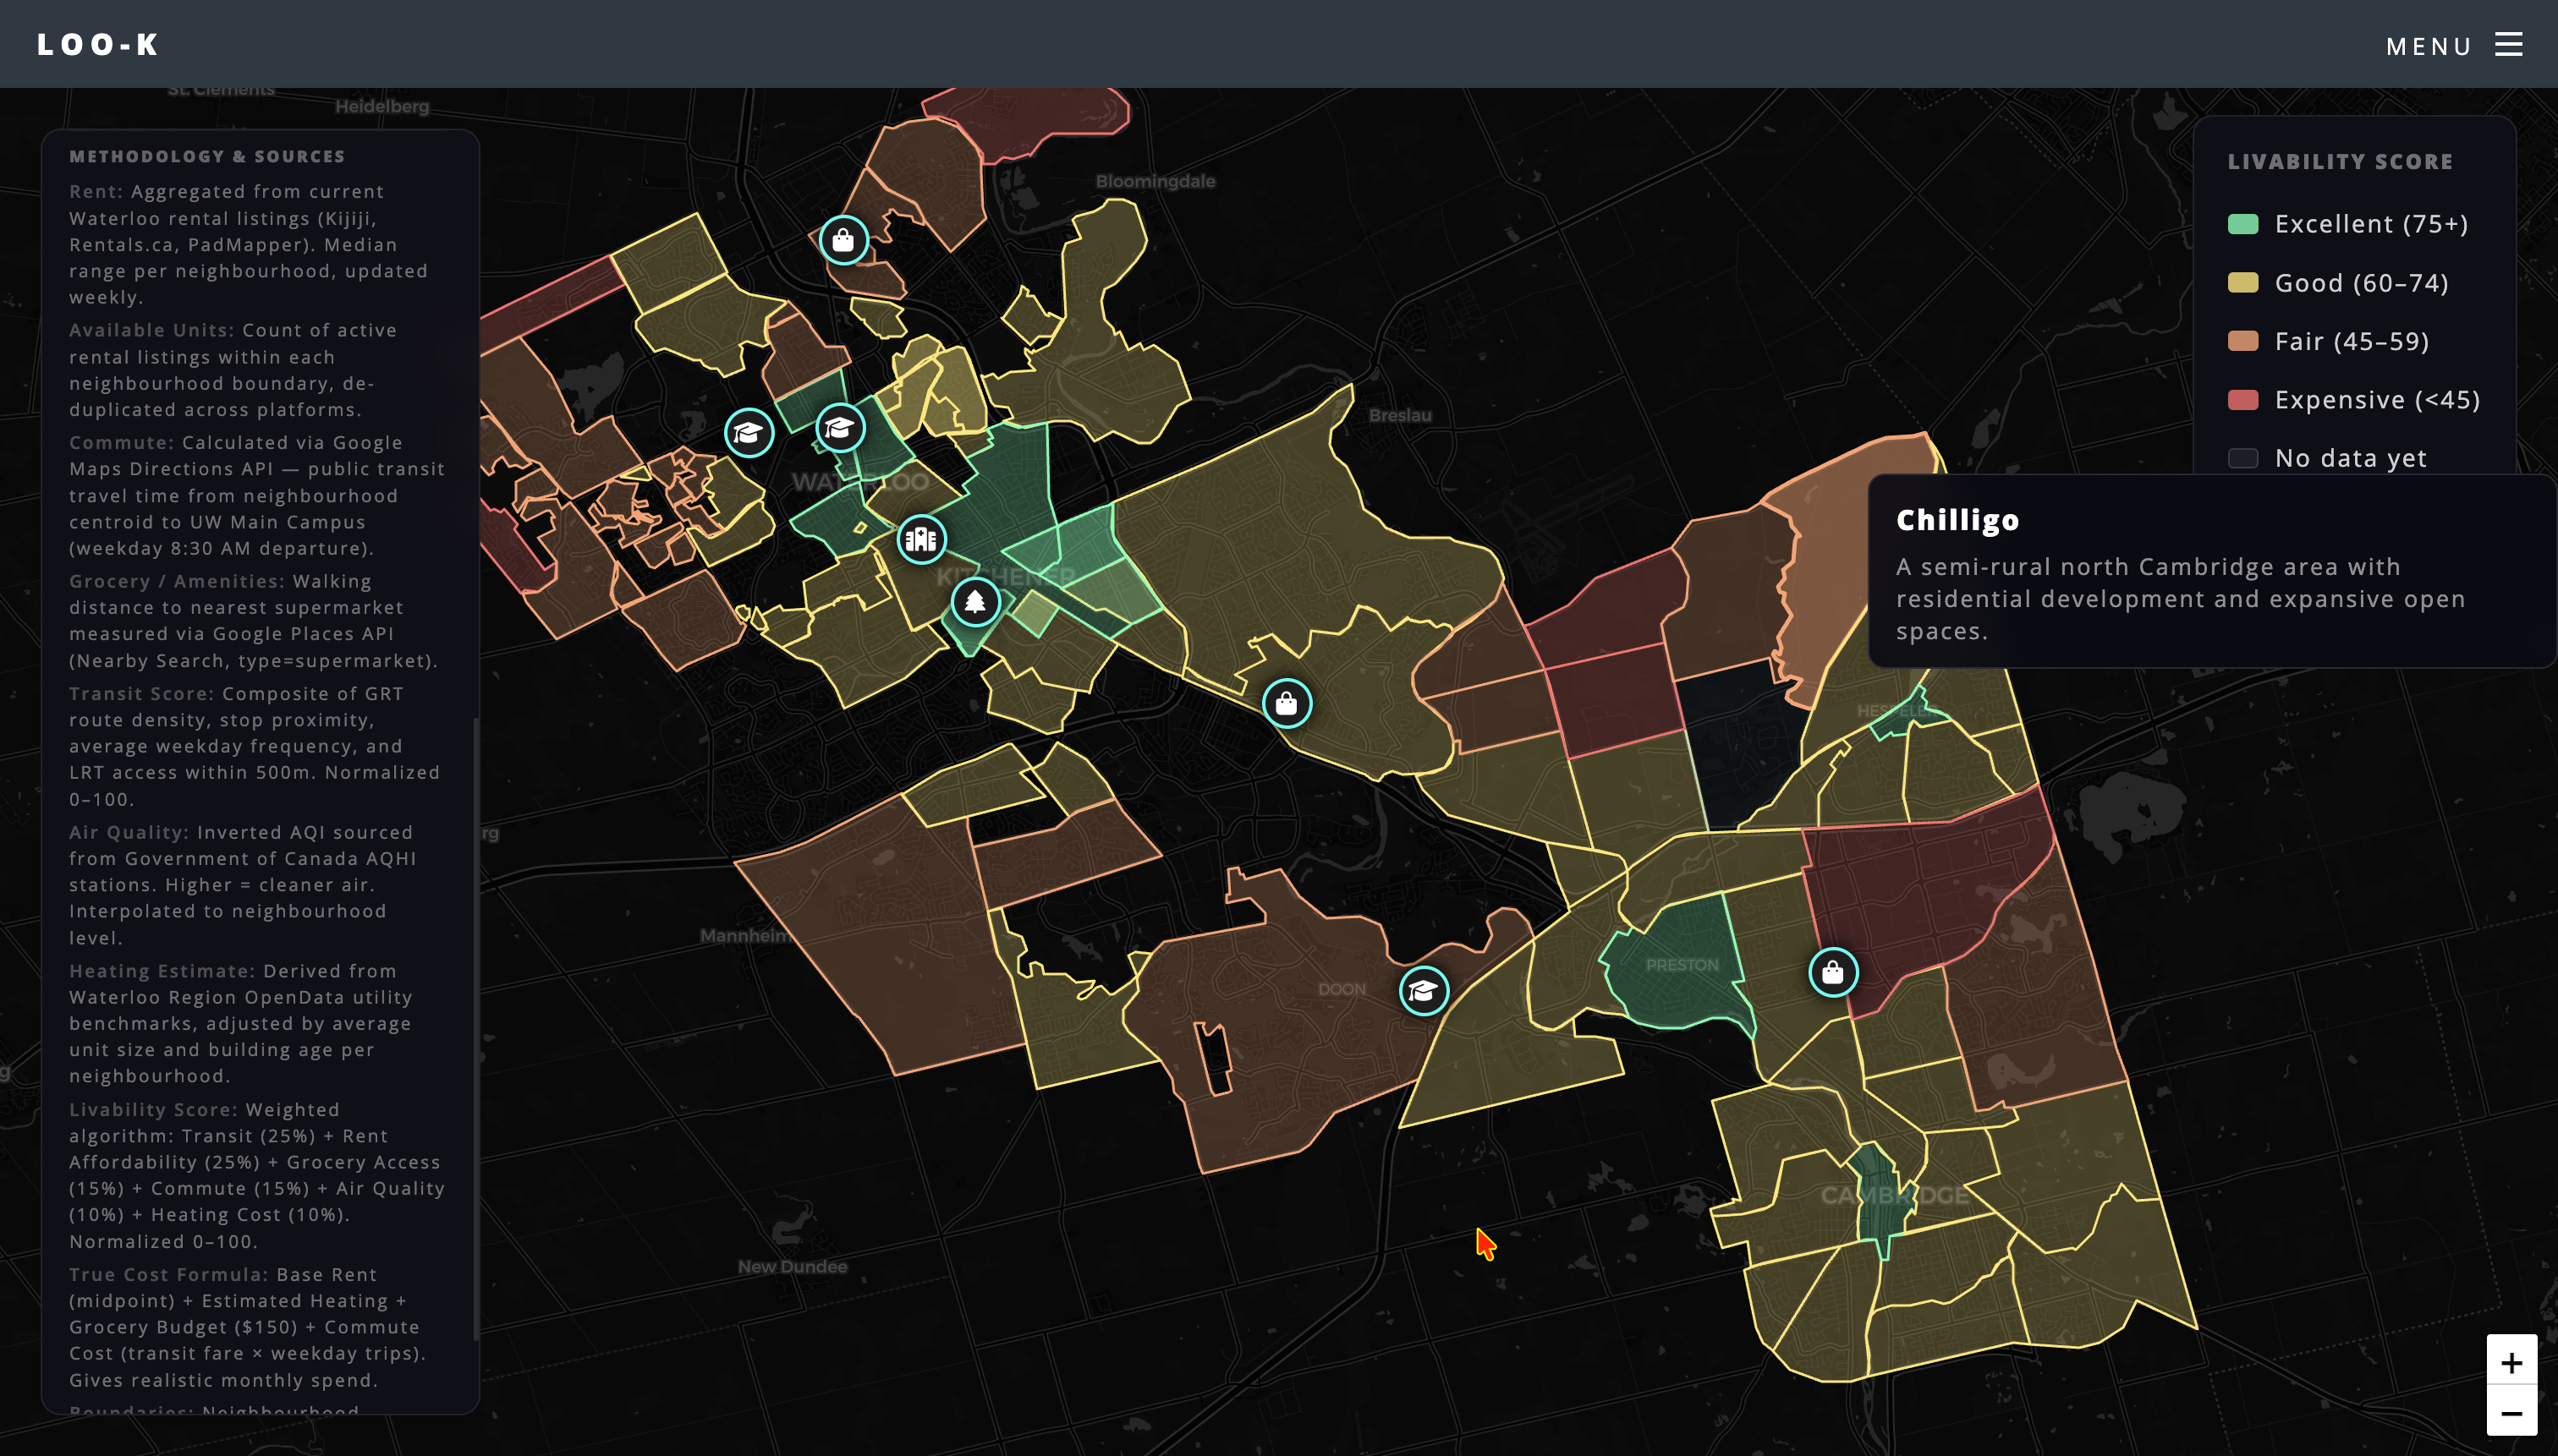This screenshot has height=1456, width=2558.
Task: Click the MENU label in the header
Action: [2429, 46]
